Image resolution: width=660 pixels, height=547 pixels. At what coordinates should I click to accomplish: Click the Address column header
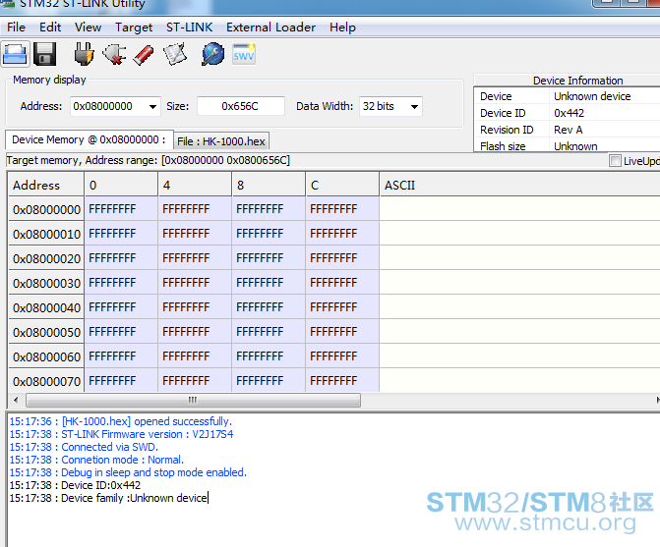tap(46, 185)
